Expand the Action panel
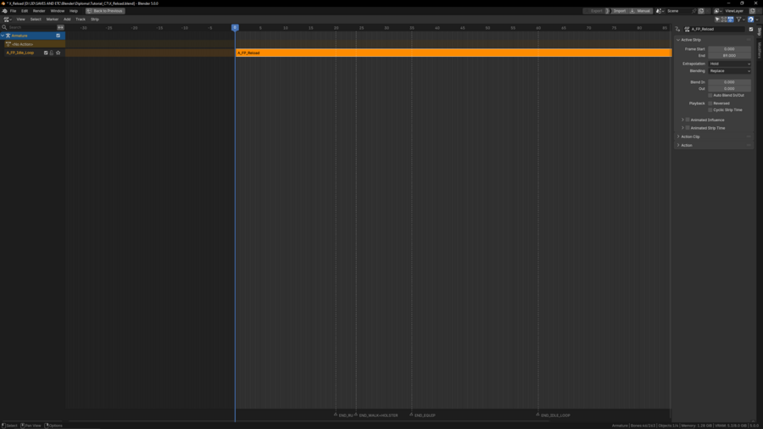 point(678,145)
